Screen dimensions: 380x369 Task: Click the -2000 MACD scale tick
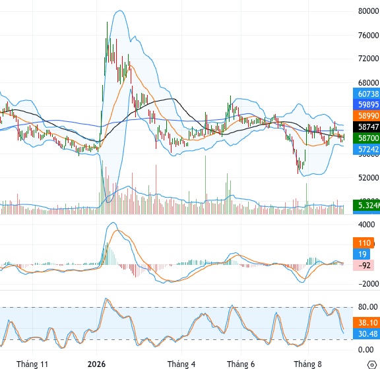click(368, 284)
